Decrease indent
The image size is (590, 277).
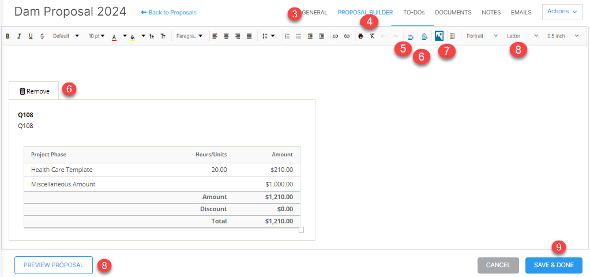(x=310, y=36)
